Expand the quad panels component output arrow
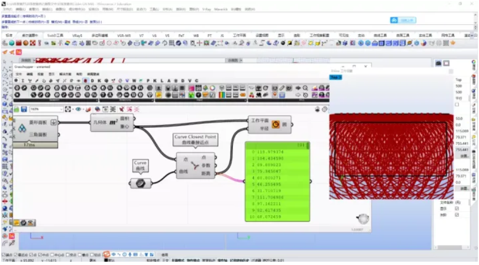This screenshot has height=265, width=479. pos(54,122)
